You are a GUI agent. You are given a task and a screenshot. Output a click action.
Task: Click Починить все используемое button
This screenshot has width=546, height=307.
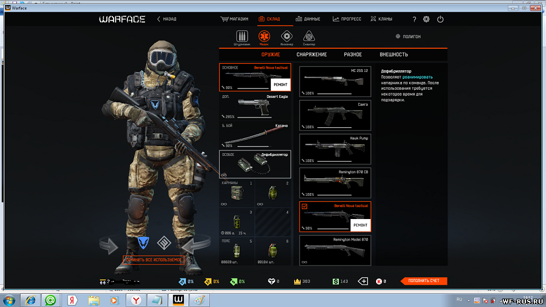click(153, 260)
